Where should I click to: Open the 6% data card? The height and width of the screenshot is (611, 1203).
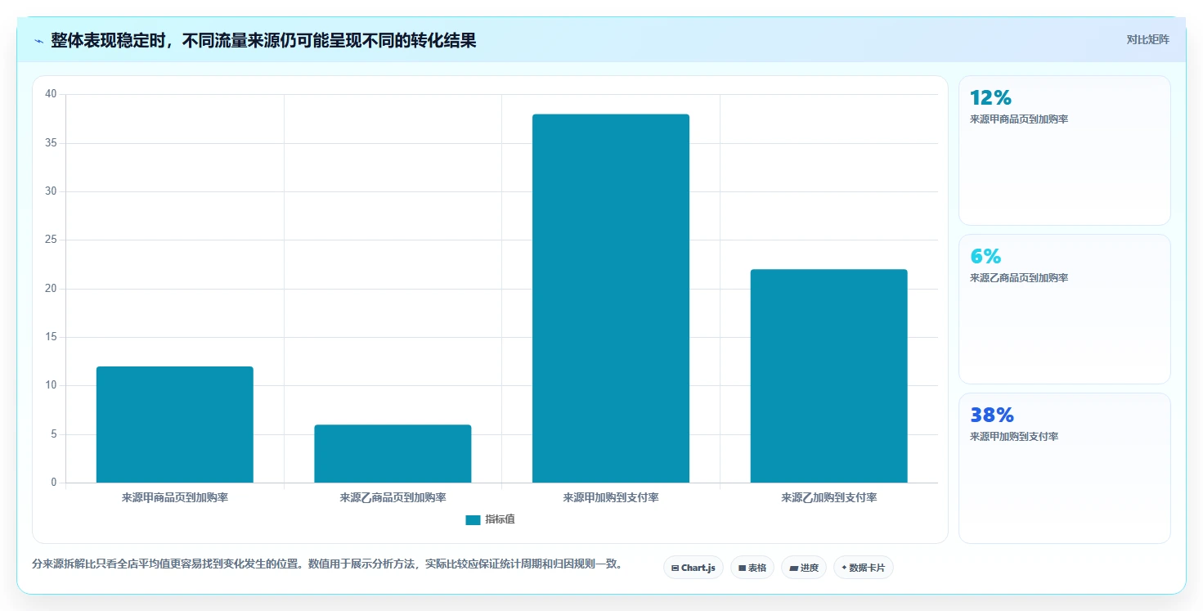(1064, 309)
